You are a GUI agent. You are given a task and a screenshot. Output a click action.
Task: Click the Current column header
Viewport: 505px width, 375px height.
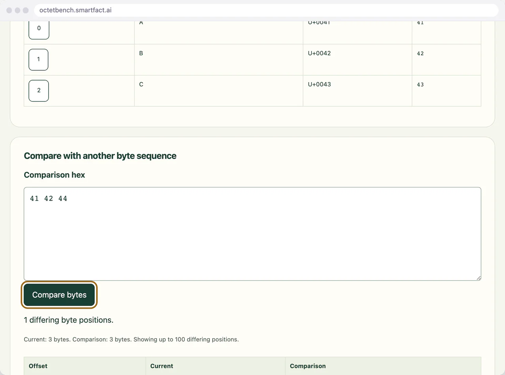215,366
